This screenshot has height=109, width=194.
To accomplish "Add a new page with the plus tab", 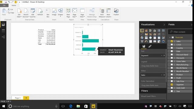I will 26,98.
